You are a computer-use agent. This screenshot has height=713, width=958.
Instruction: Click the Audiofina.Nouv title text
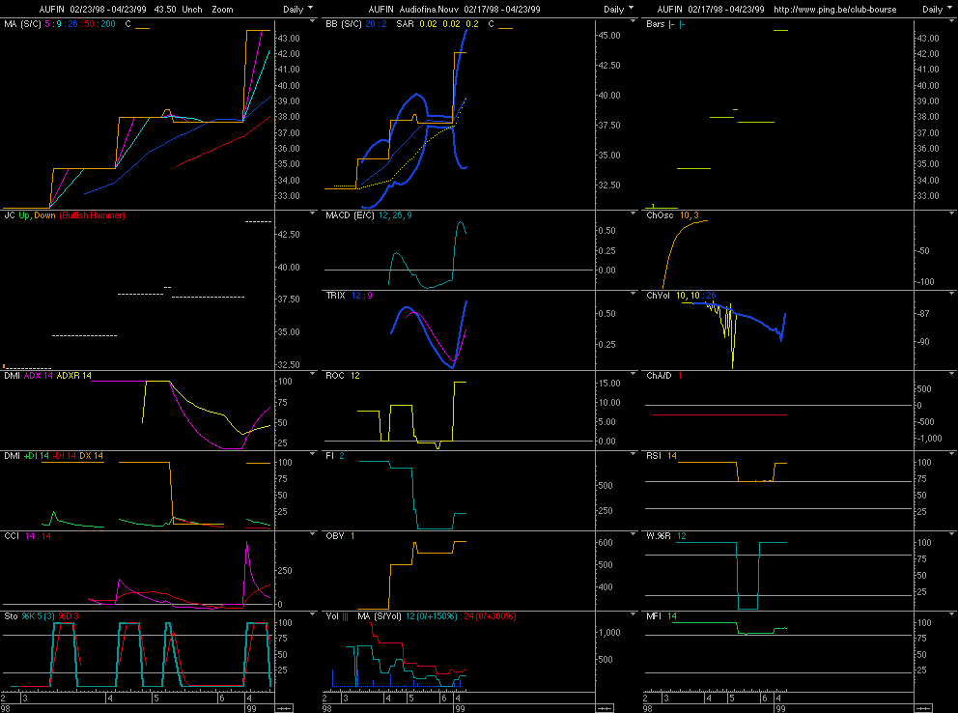[x=429, y=9]
